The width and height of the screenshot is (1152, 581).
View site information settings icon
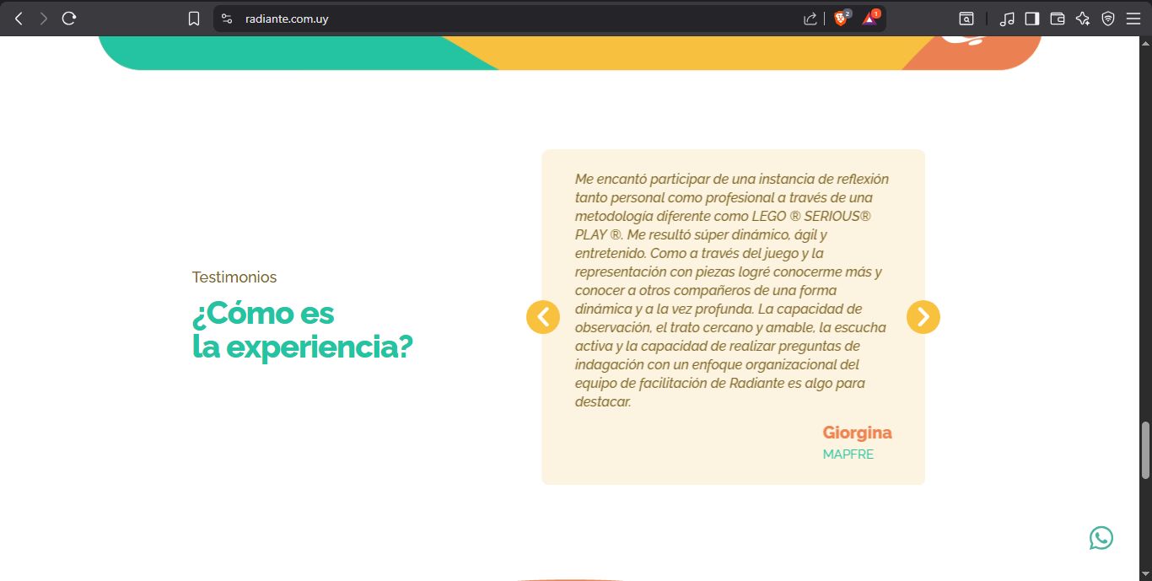click(227, 19)
